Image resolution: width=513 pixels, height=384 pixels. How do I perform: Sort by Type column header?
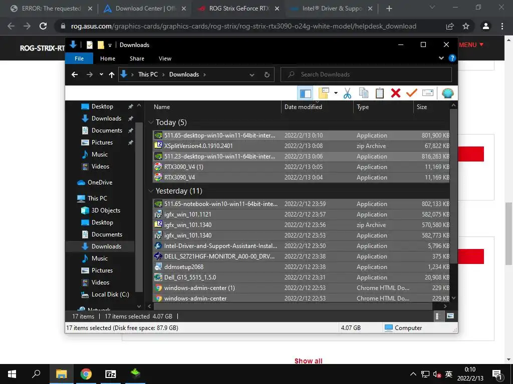click(x=363, y=107)
